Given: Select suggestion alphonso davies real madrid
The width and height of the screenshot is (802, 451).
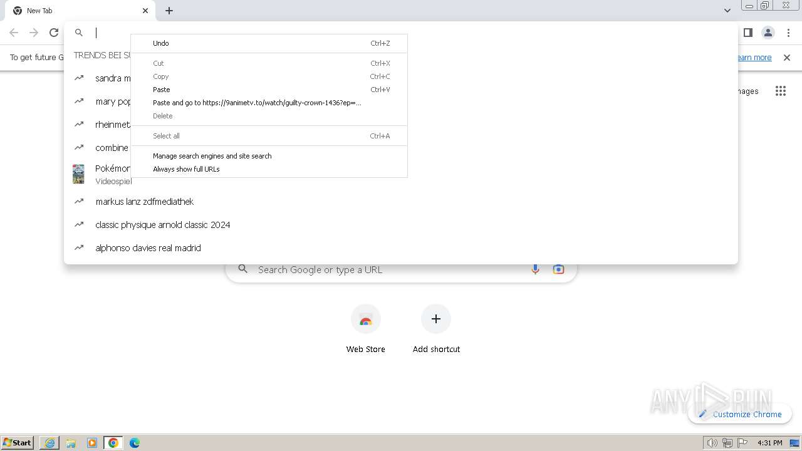Looking at the screenshot, I should [401, 248].
